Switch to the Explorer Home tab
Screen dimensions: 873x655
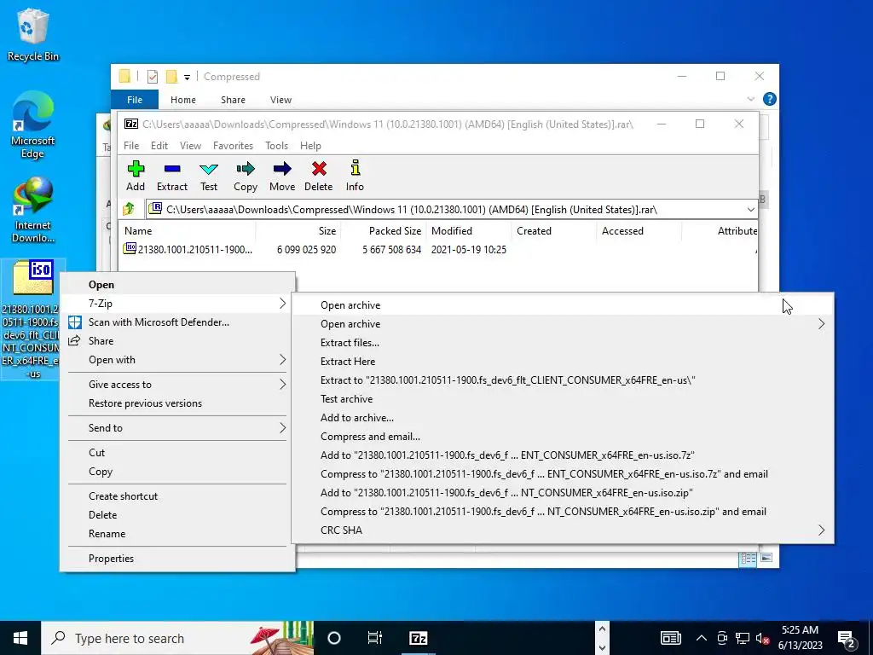[183, 100]
